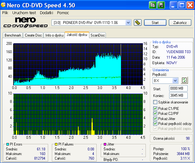Viewport: 195px width, 163px height.
Task: Click the cyan PI Errors legend square
Action: coord(8,144)
